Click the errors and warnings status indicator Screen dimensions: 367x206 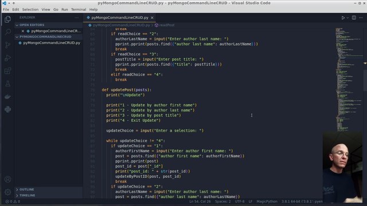(13, 201)
